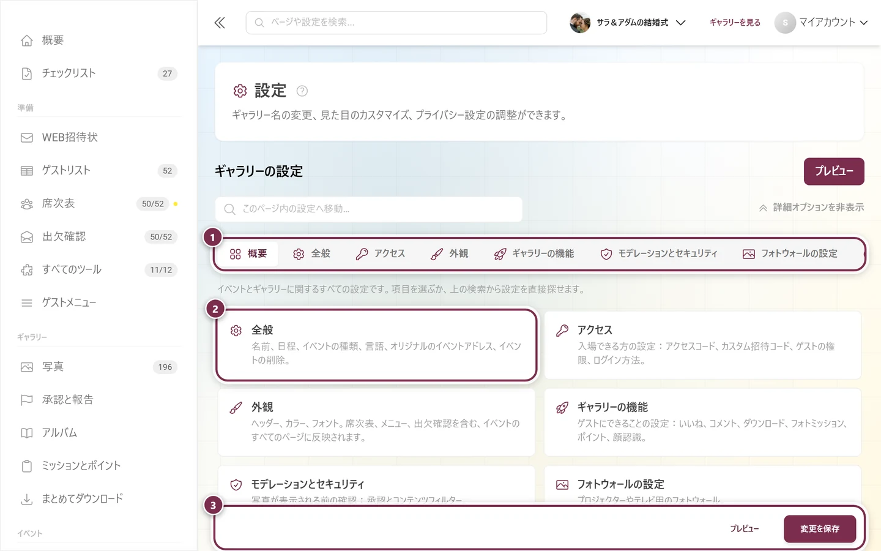
Task: Click the top purple プレビュー button
Action: tap(834, 171)
